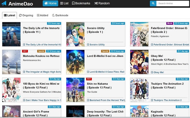Click the list icon beside Can I Make Your Ears Happy

point(24,100)
